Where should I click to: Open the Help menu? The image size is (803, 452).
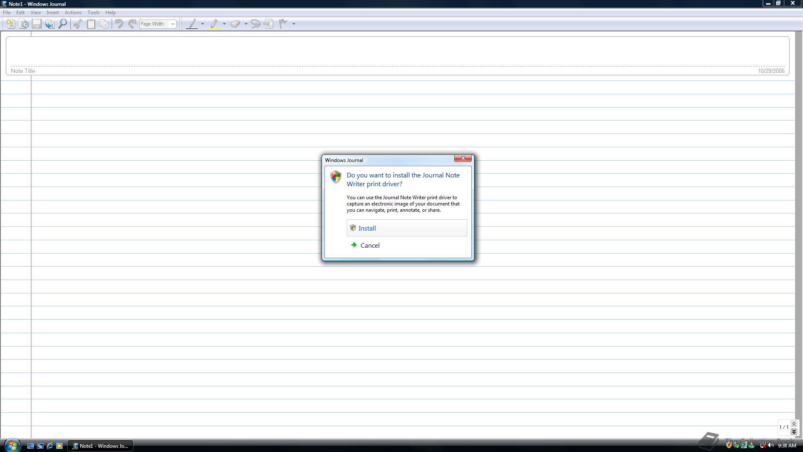coord(110,13)
